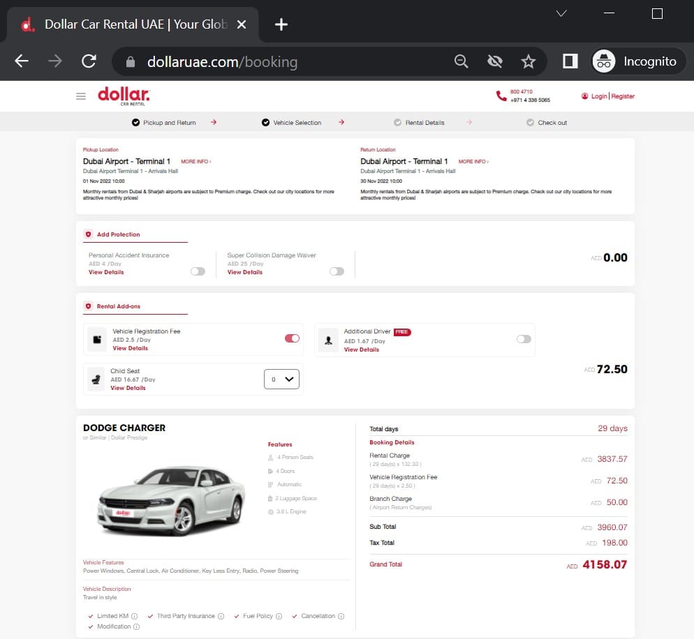694x639 pixels.
Task: Click the tab search chevron icon
Action: tap(561, 14)
